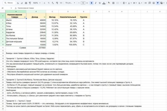Select the Приоритет 1. Группа А line
Image resolution: width=167 pixels, height=111 pixels.
click(x=30, y=59)
